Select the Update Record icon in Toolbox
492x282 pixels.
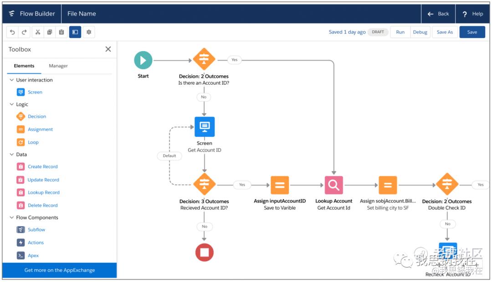[x=20, y=180]
